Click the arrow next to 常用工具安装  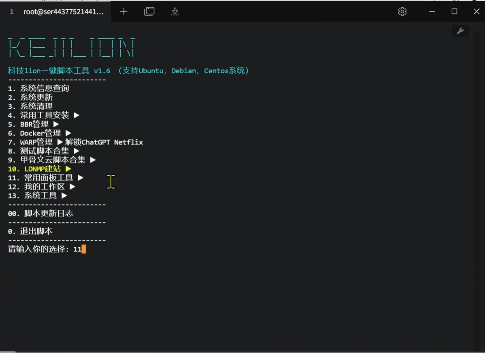[76, 115]
